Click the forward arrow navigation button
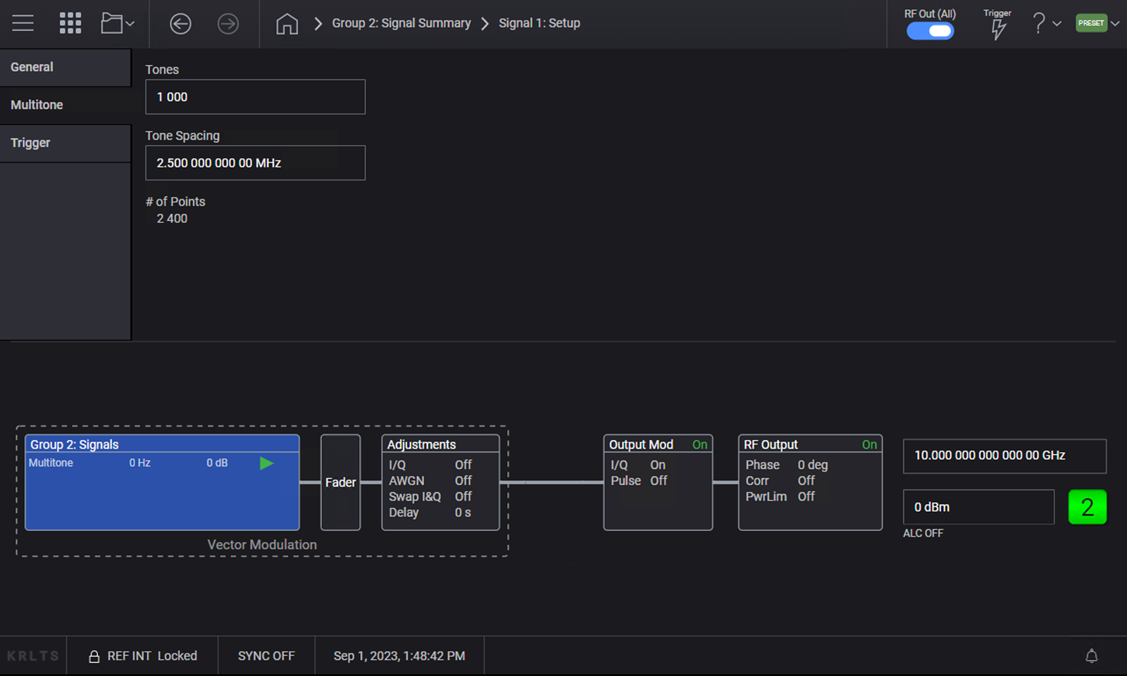The height and width of the screenshot is (676, 1127). point(228,24)
